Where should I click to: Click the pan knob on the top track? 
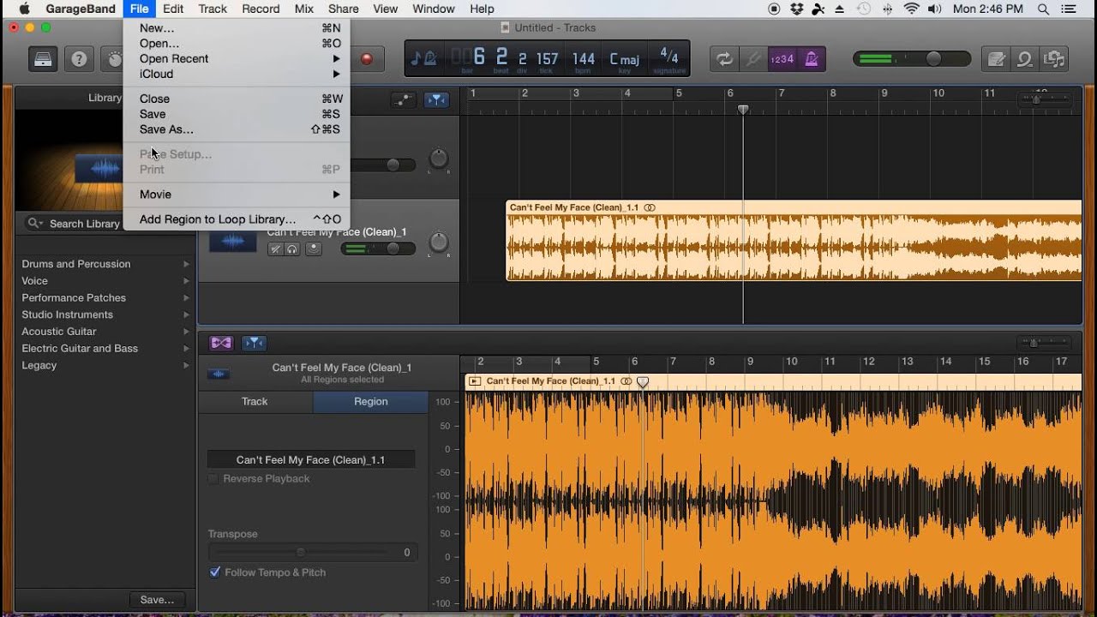click(438, 159)
